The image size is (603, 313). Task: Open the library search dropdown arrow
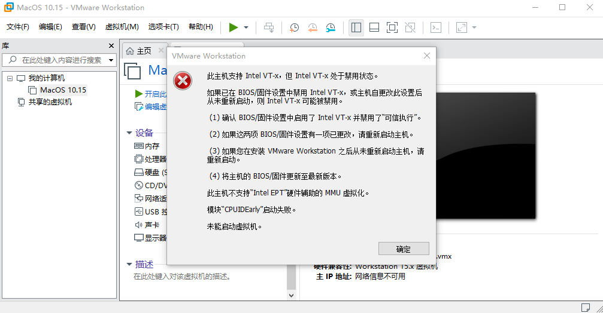pyautogui.click(x=111, y=60)
